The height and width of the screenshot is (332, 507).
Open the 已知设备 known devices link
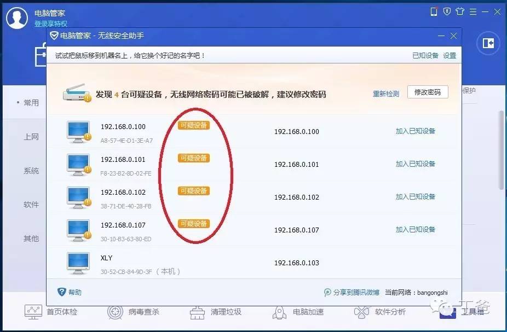tap(425, 56)
